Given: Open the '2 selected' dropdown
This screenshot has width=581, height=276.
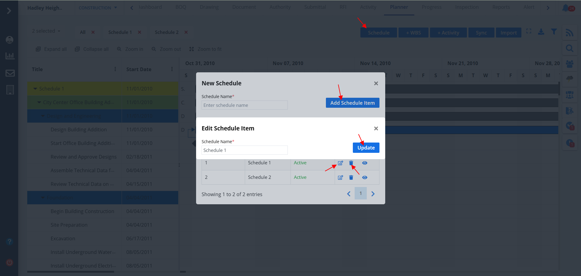Looking at the screenshot, I should (x=46, y=31).
